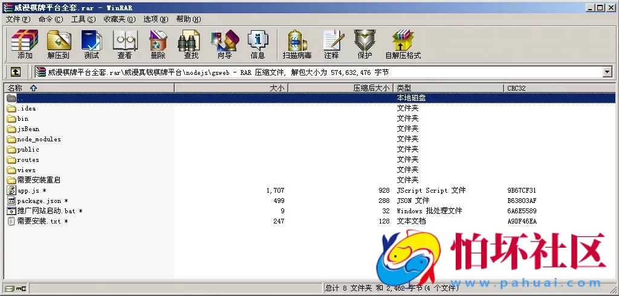619x296 pixels.
Task: Sort by CRC32 column header
Action: click(559, 88)
